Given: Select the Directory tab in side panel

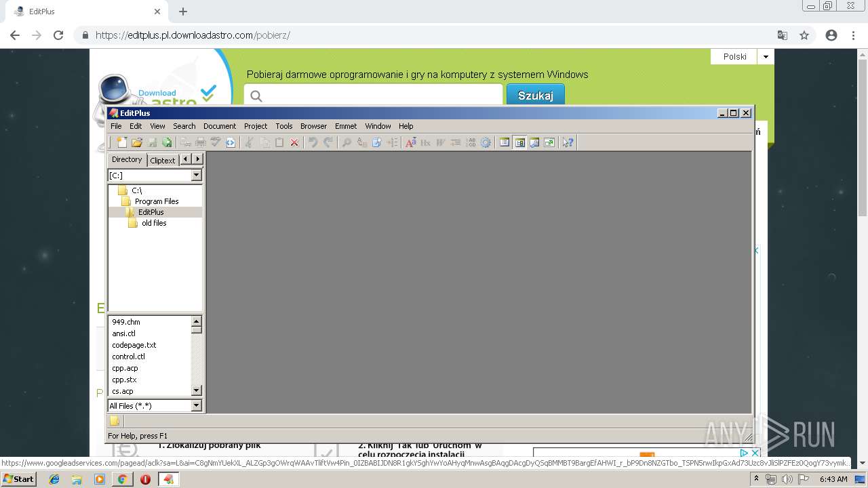Looking at the screenshot, I should (x=127, y=159).
